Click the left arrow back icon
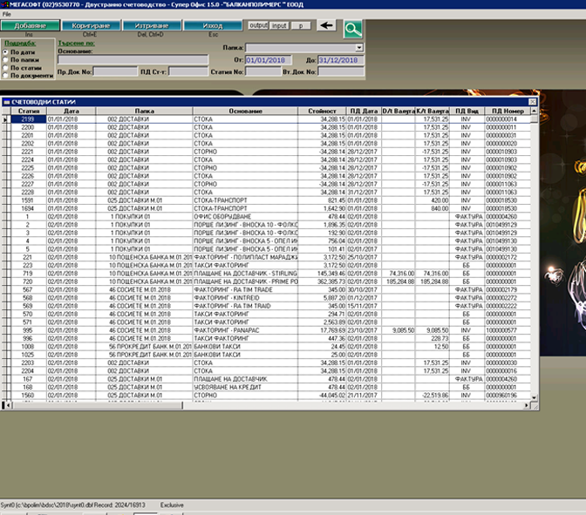The image size is (586, 515). tap(326, 26)
